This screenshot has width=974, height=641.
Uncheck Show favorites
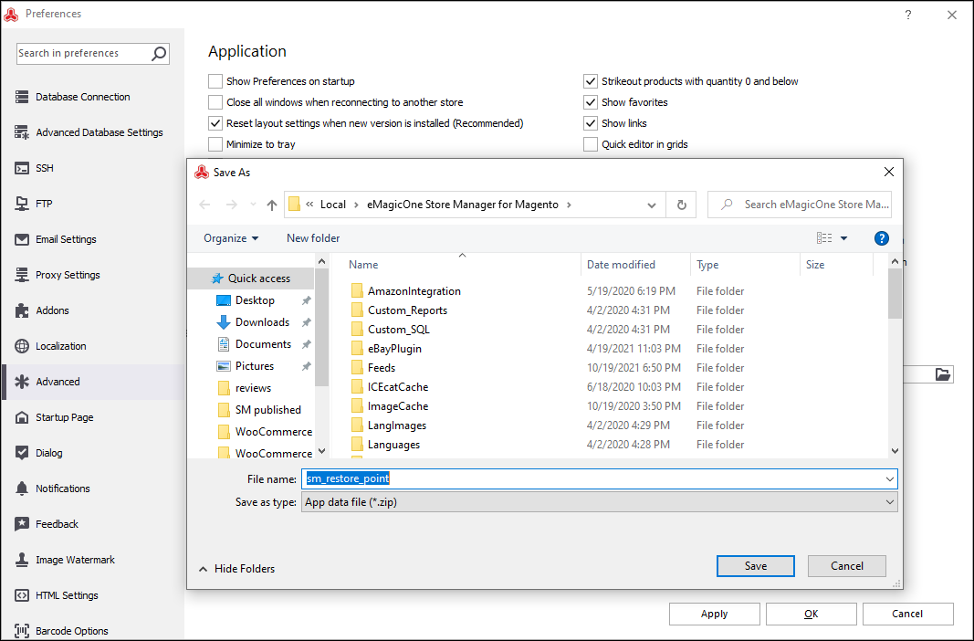(591, 102)
